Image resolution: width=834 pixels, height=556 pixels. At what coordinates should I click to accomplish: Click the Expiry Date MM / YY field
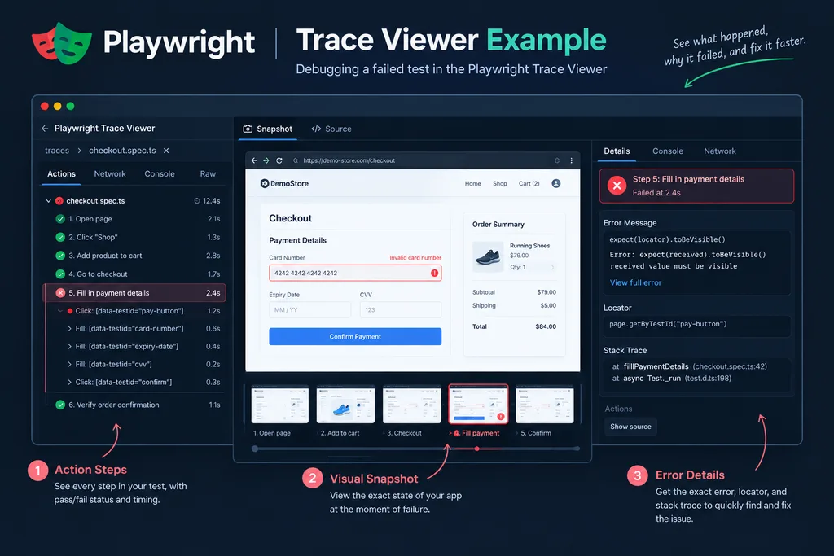click(x=309, y=310)
